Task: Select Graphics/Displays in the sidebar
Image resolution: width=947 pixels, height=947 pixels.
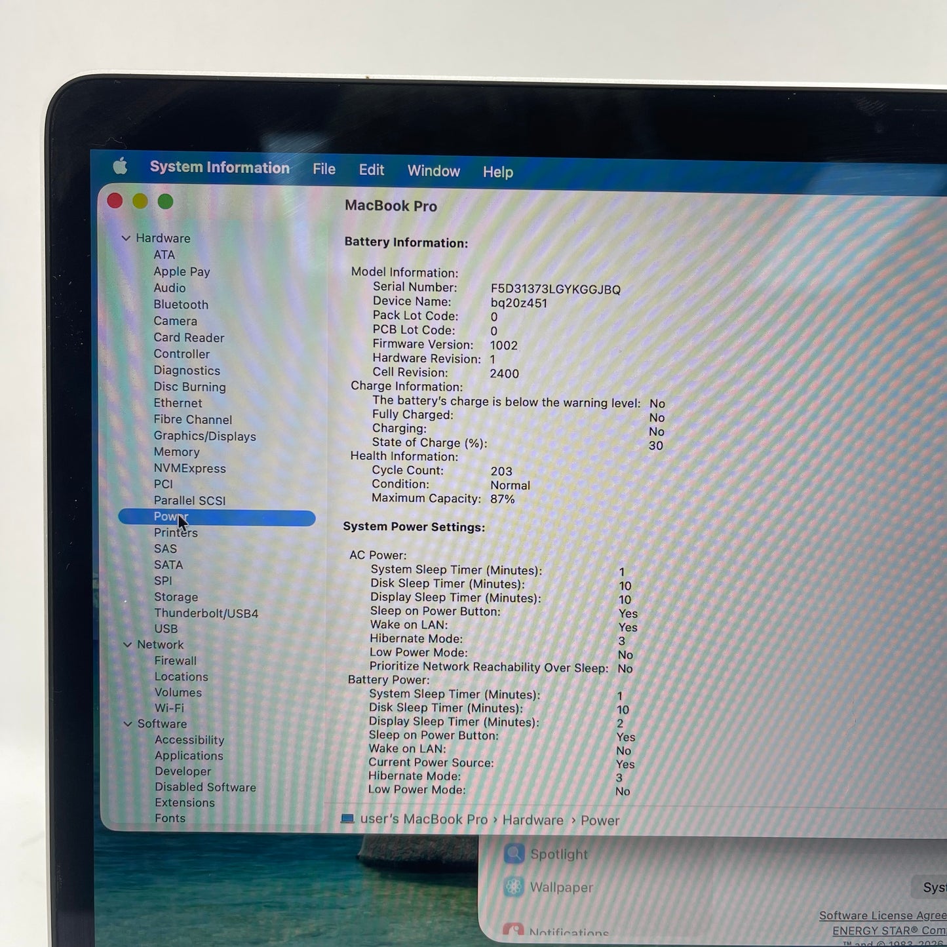Action: (204, 436)
